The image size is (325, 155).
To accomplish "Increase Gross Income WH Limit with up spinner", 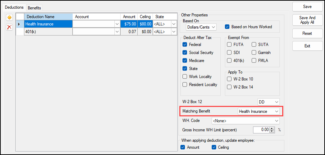I will tap(272, 128).
